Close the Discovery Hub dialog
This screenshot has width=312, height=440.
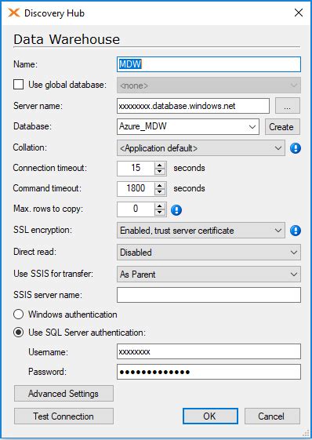299,13
